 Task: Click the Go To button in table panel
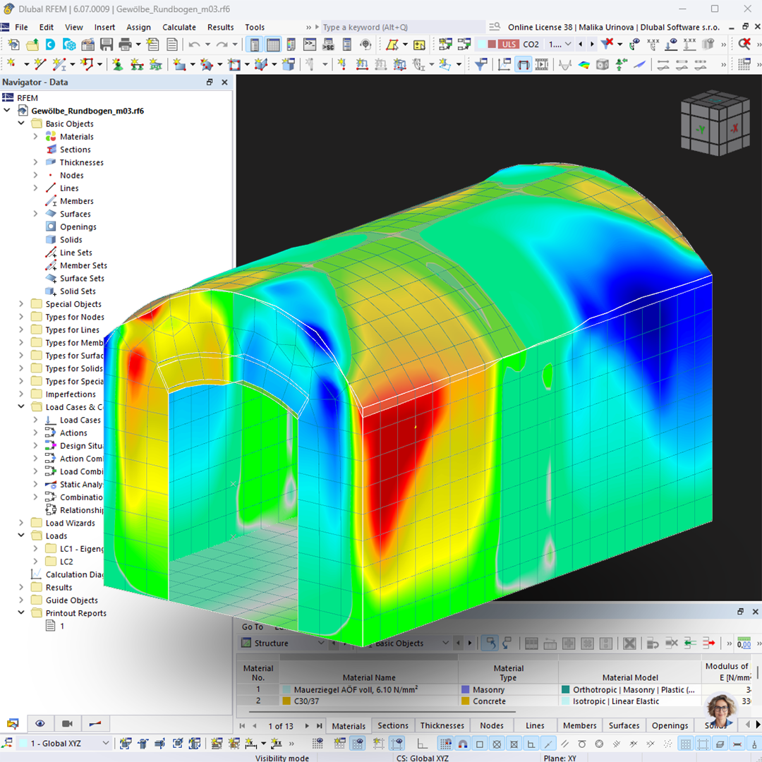[x=252, y=627]
